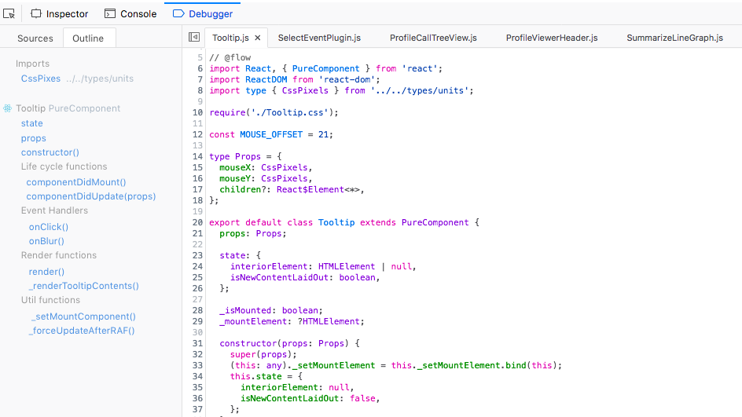Open the SummarizeLineGraph.js tab
Viewport: 742px width, 417px height.
pos(675,38)
